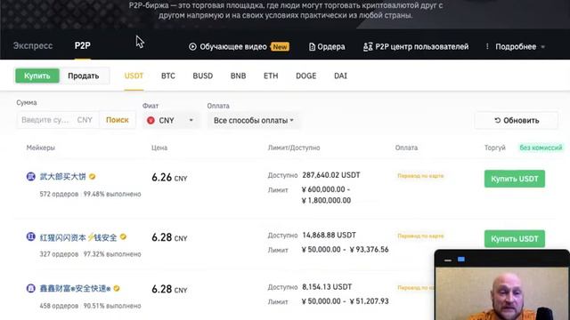Click the Мейкеры column header
Screen dimensions: 570x320
[41, 148]
